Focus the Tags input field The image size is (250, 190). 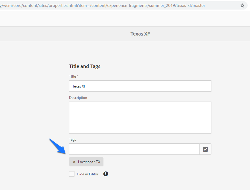pos(134,149)
